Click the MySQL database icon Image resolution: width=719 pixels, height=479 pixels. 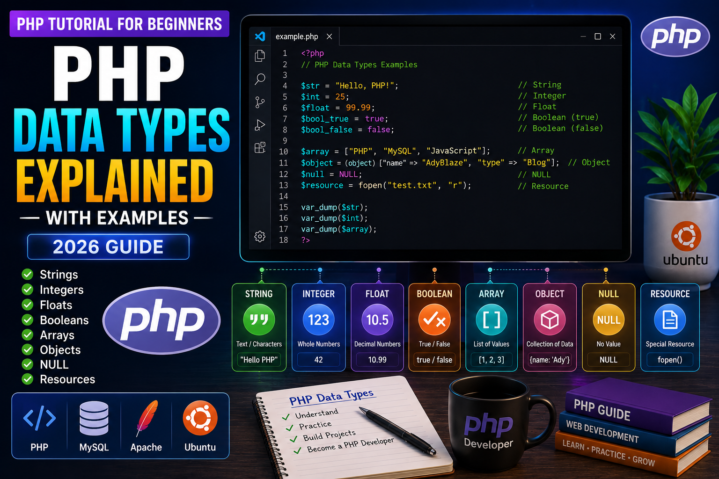(94, 418)
